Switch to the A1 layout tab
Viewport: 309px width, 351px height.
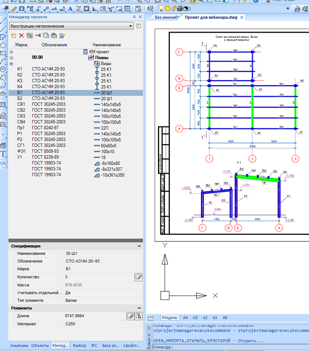coord(215,317)
